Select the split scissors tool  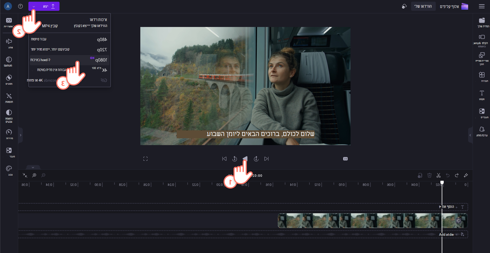(x=439, y=175)
